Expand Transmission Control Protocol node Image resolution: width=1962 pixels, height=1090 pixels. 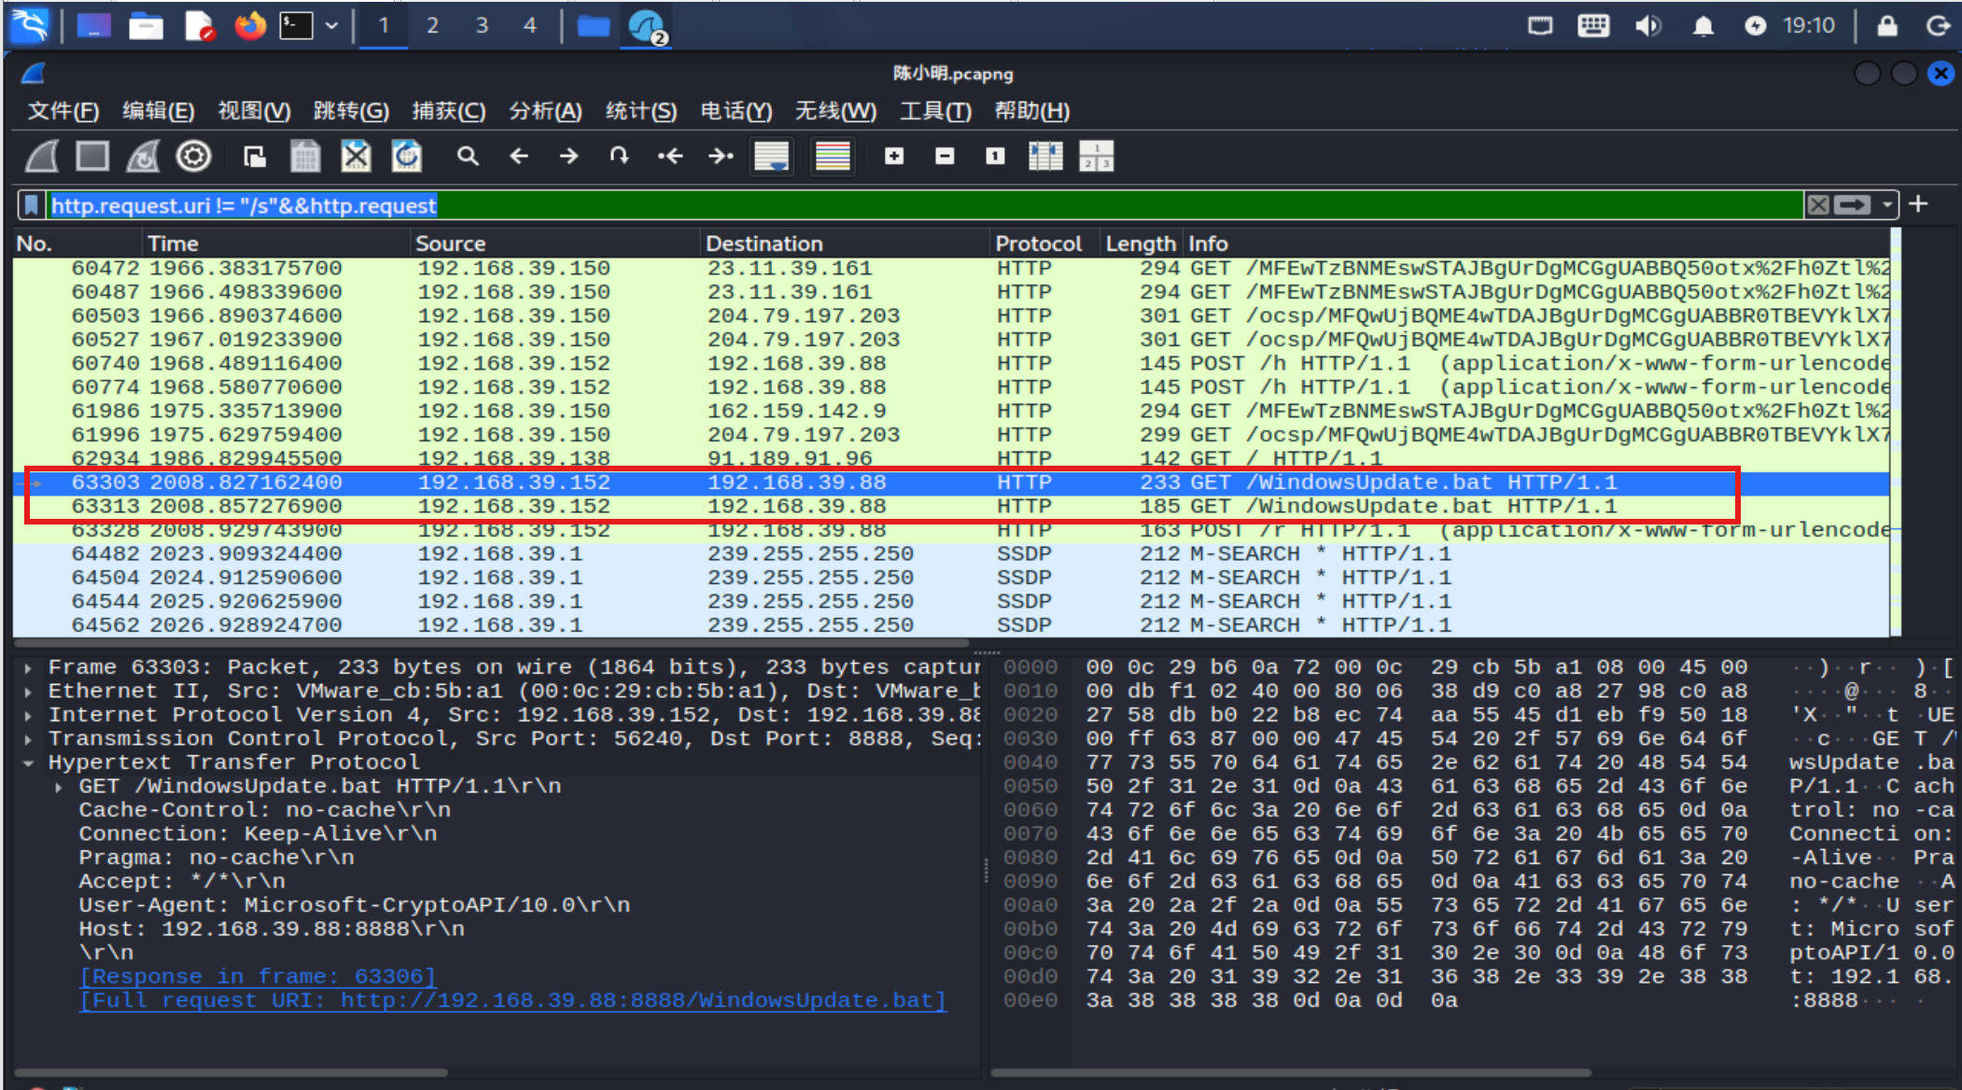pyautogui.click(x=28, y=739)
